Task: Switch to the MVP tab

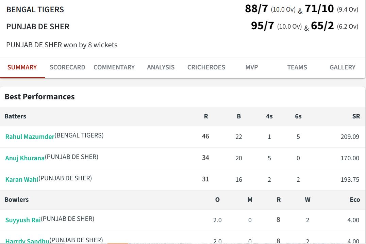Action: click(x=251, y=67)
